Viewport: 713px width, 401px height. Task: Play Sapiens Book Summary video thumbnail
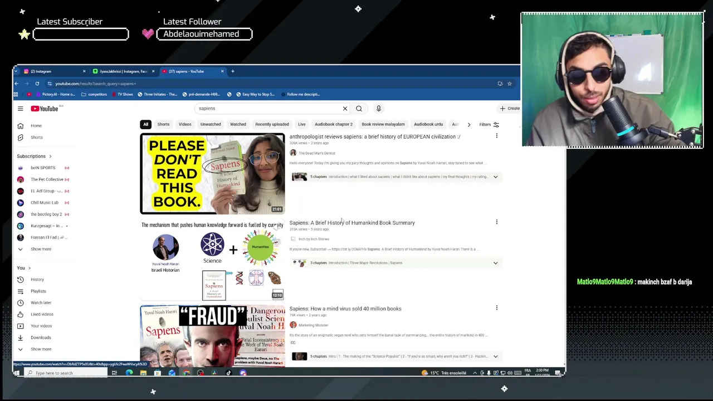[x=212, y=260]
